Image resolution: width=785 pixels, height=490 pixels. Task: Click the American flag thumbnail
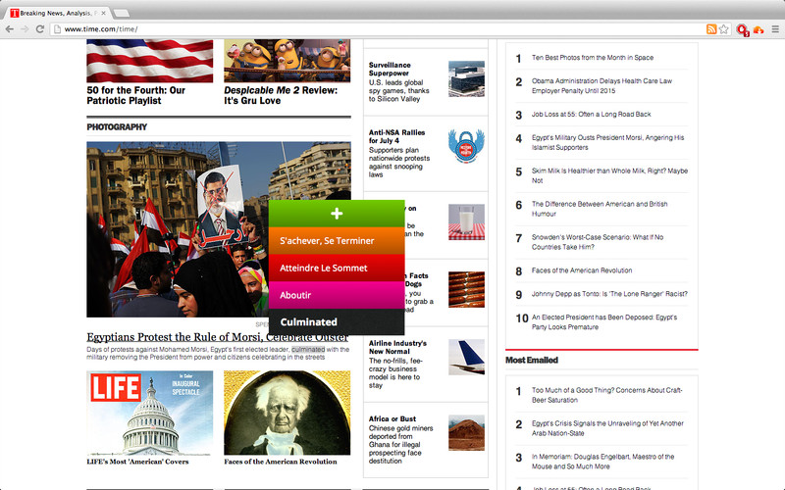[150, 61]
